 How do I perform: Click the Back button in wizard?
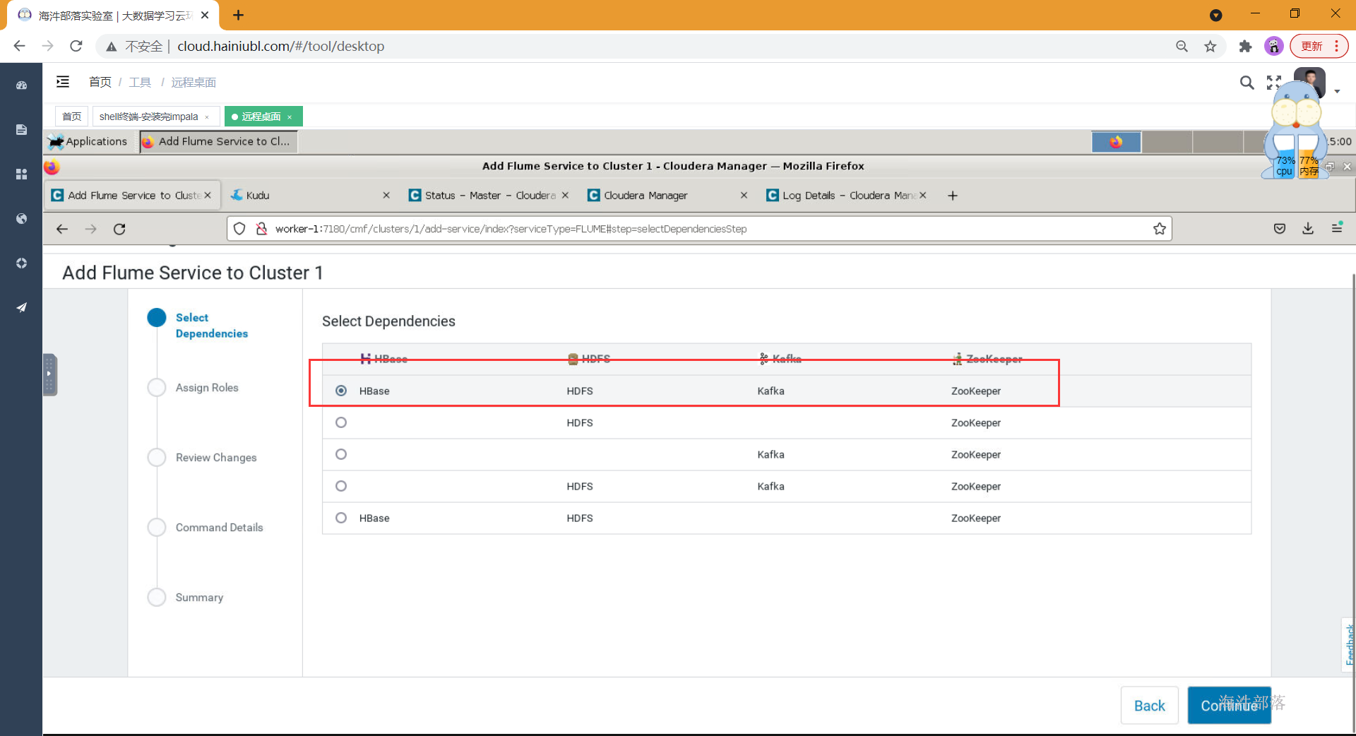[x=1149, y=705]
